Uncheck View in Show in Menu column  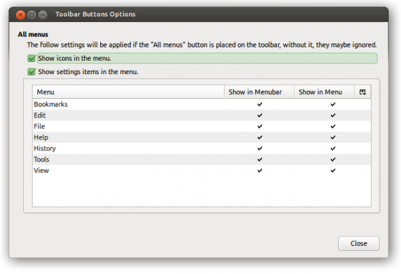tap(333, 171)
